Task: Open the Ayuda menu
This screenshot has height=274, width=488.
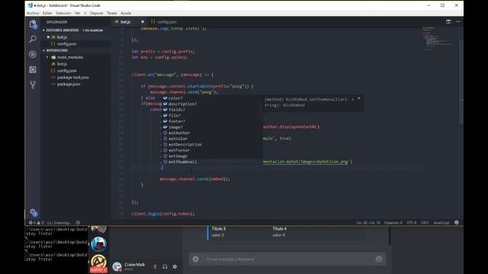Action: pyautogui.click(x=126, y=13)
